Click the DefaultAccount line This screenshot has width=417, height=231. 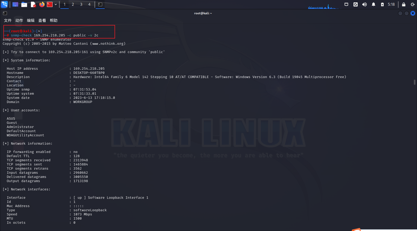pyautogui.click(x=21, y=131)
